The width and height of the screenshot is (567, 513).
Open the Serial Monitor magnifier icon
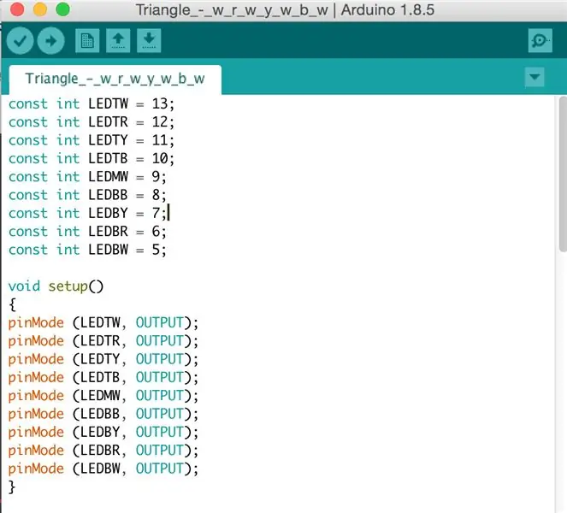tap(540, 40)
